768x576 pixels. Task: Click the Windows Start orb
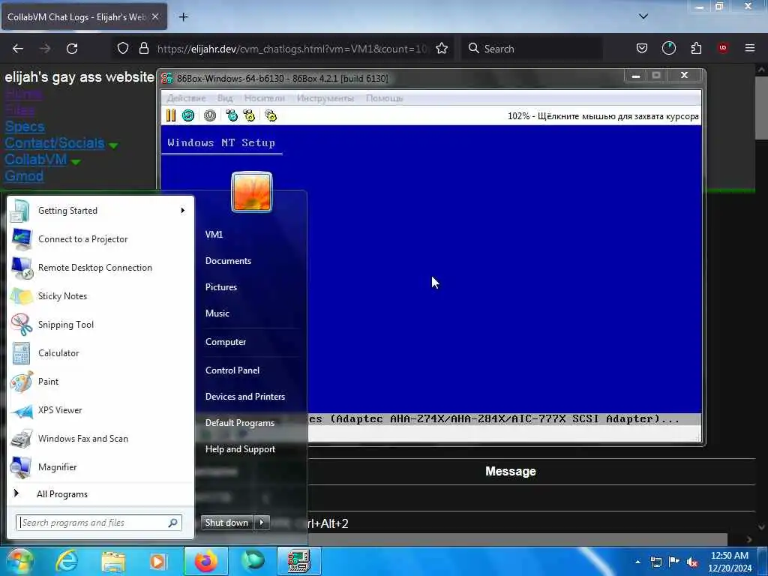19,561
